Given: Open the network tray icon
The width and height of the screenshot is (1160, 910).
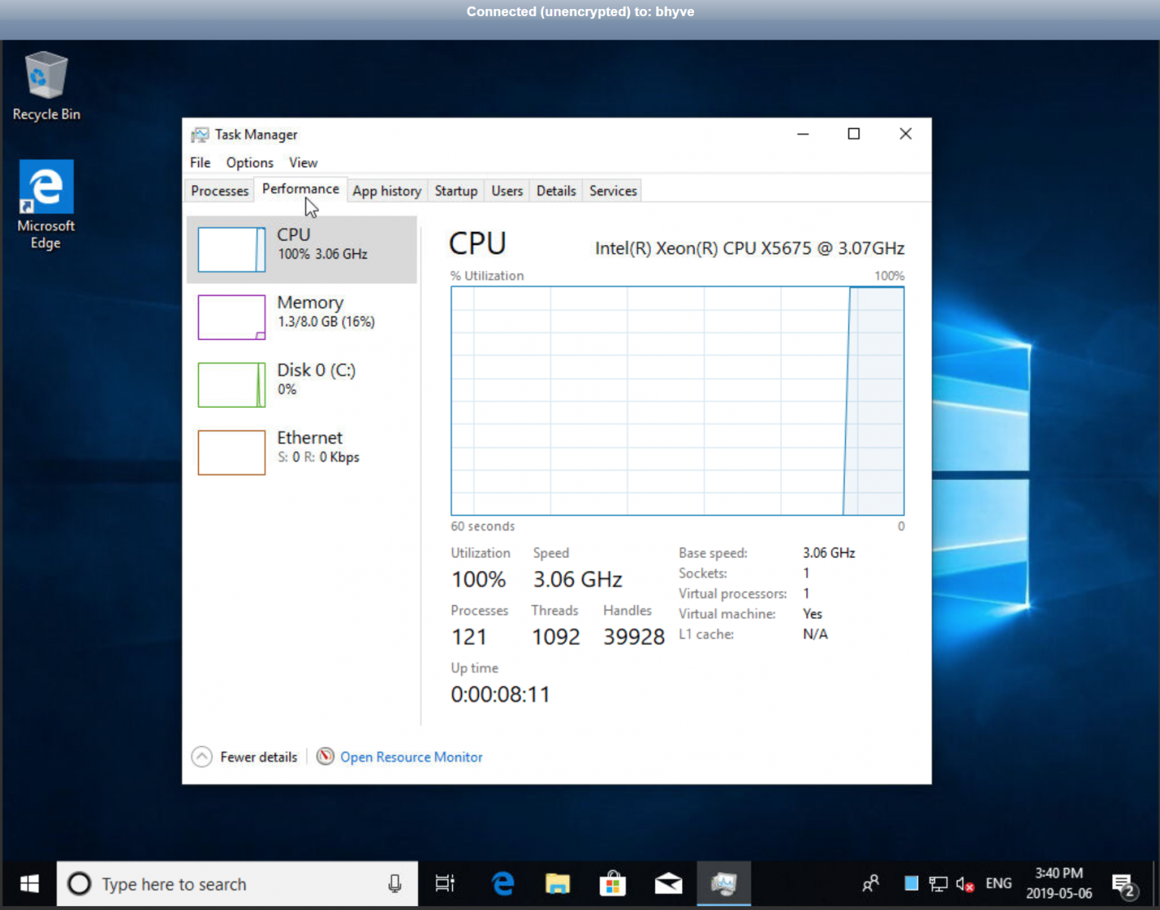Looking at the screenshot, I should 938,883.
